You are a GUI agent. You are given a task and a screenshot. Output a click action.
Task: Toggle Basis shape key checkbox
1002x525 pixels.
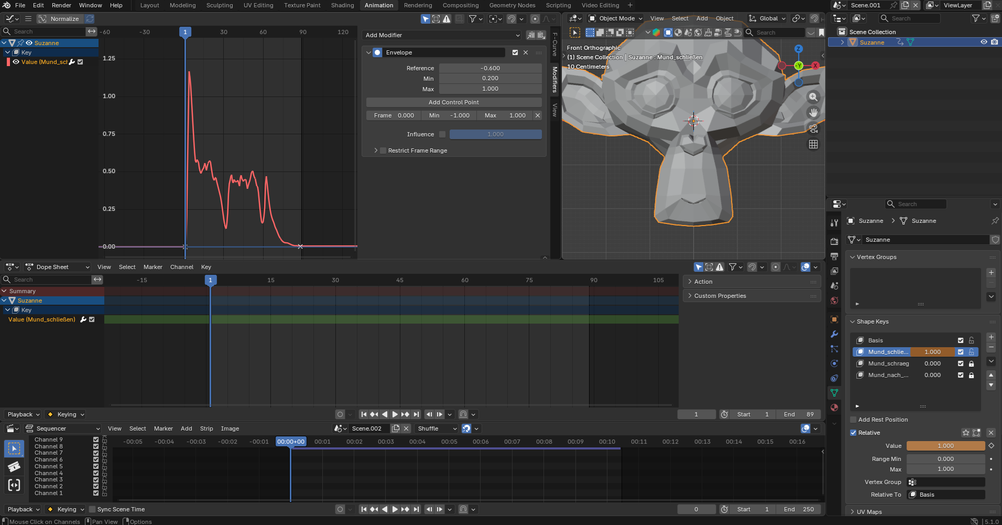click(961, 340)
